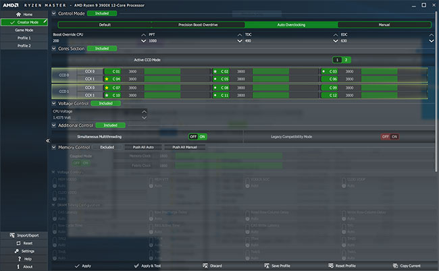Select Default control mode tab
Image resolution: width=439 pixels, height=271 pixels.
click(105, 25)
